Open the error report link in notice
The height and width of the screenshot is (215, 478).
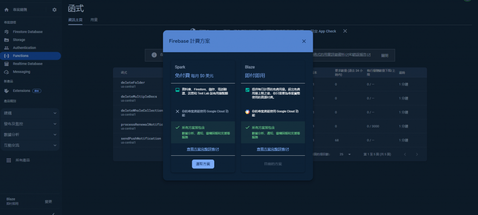[362, 55]
